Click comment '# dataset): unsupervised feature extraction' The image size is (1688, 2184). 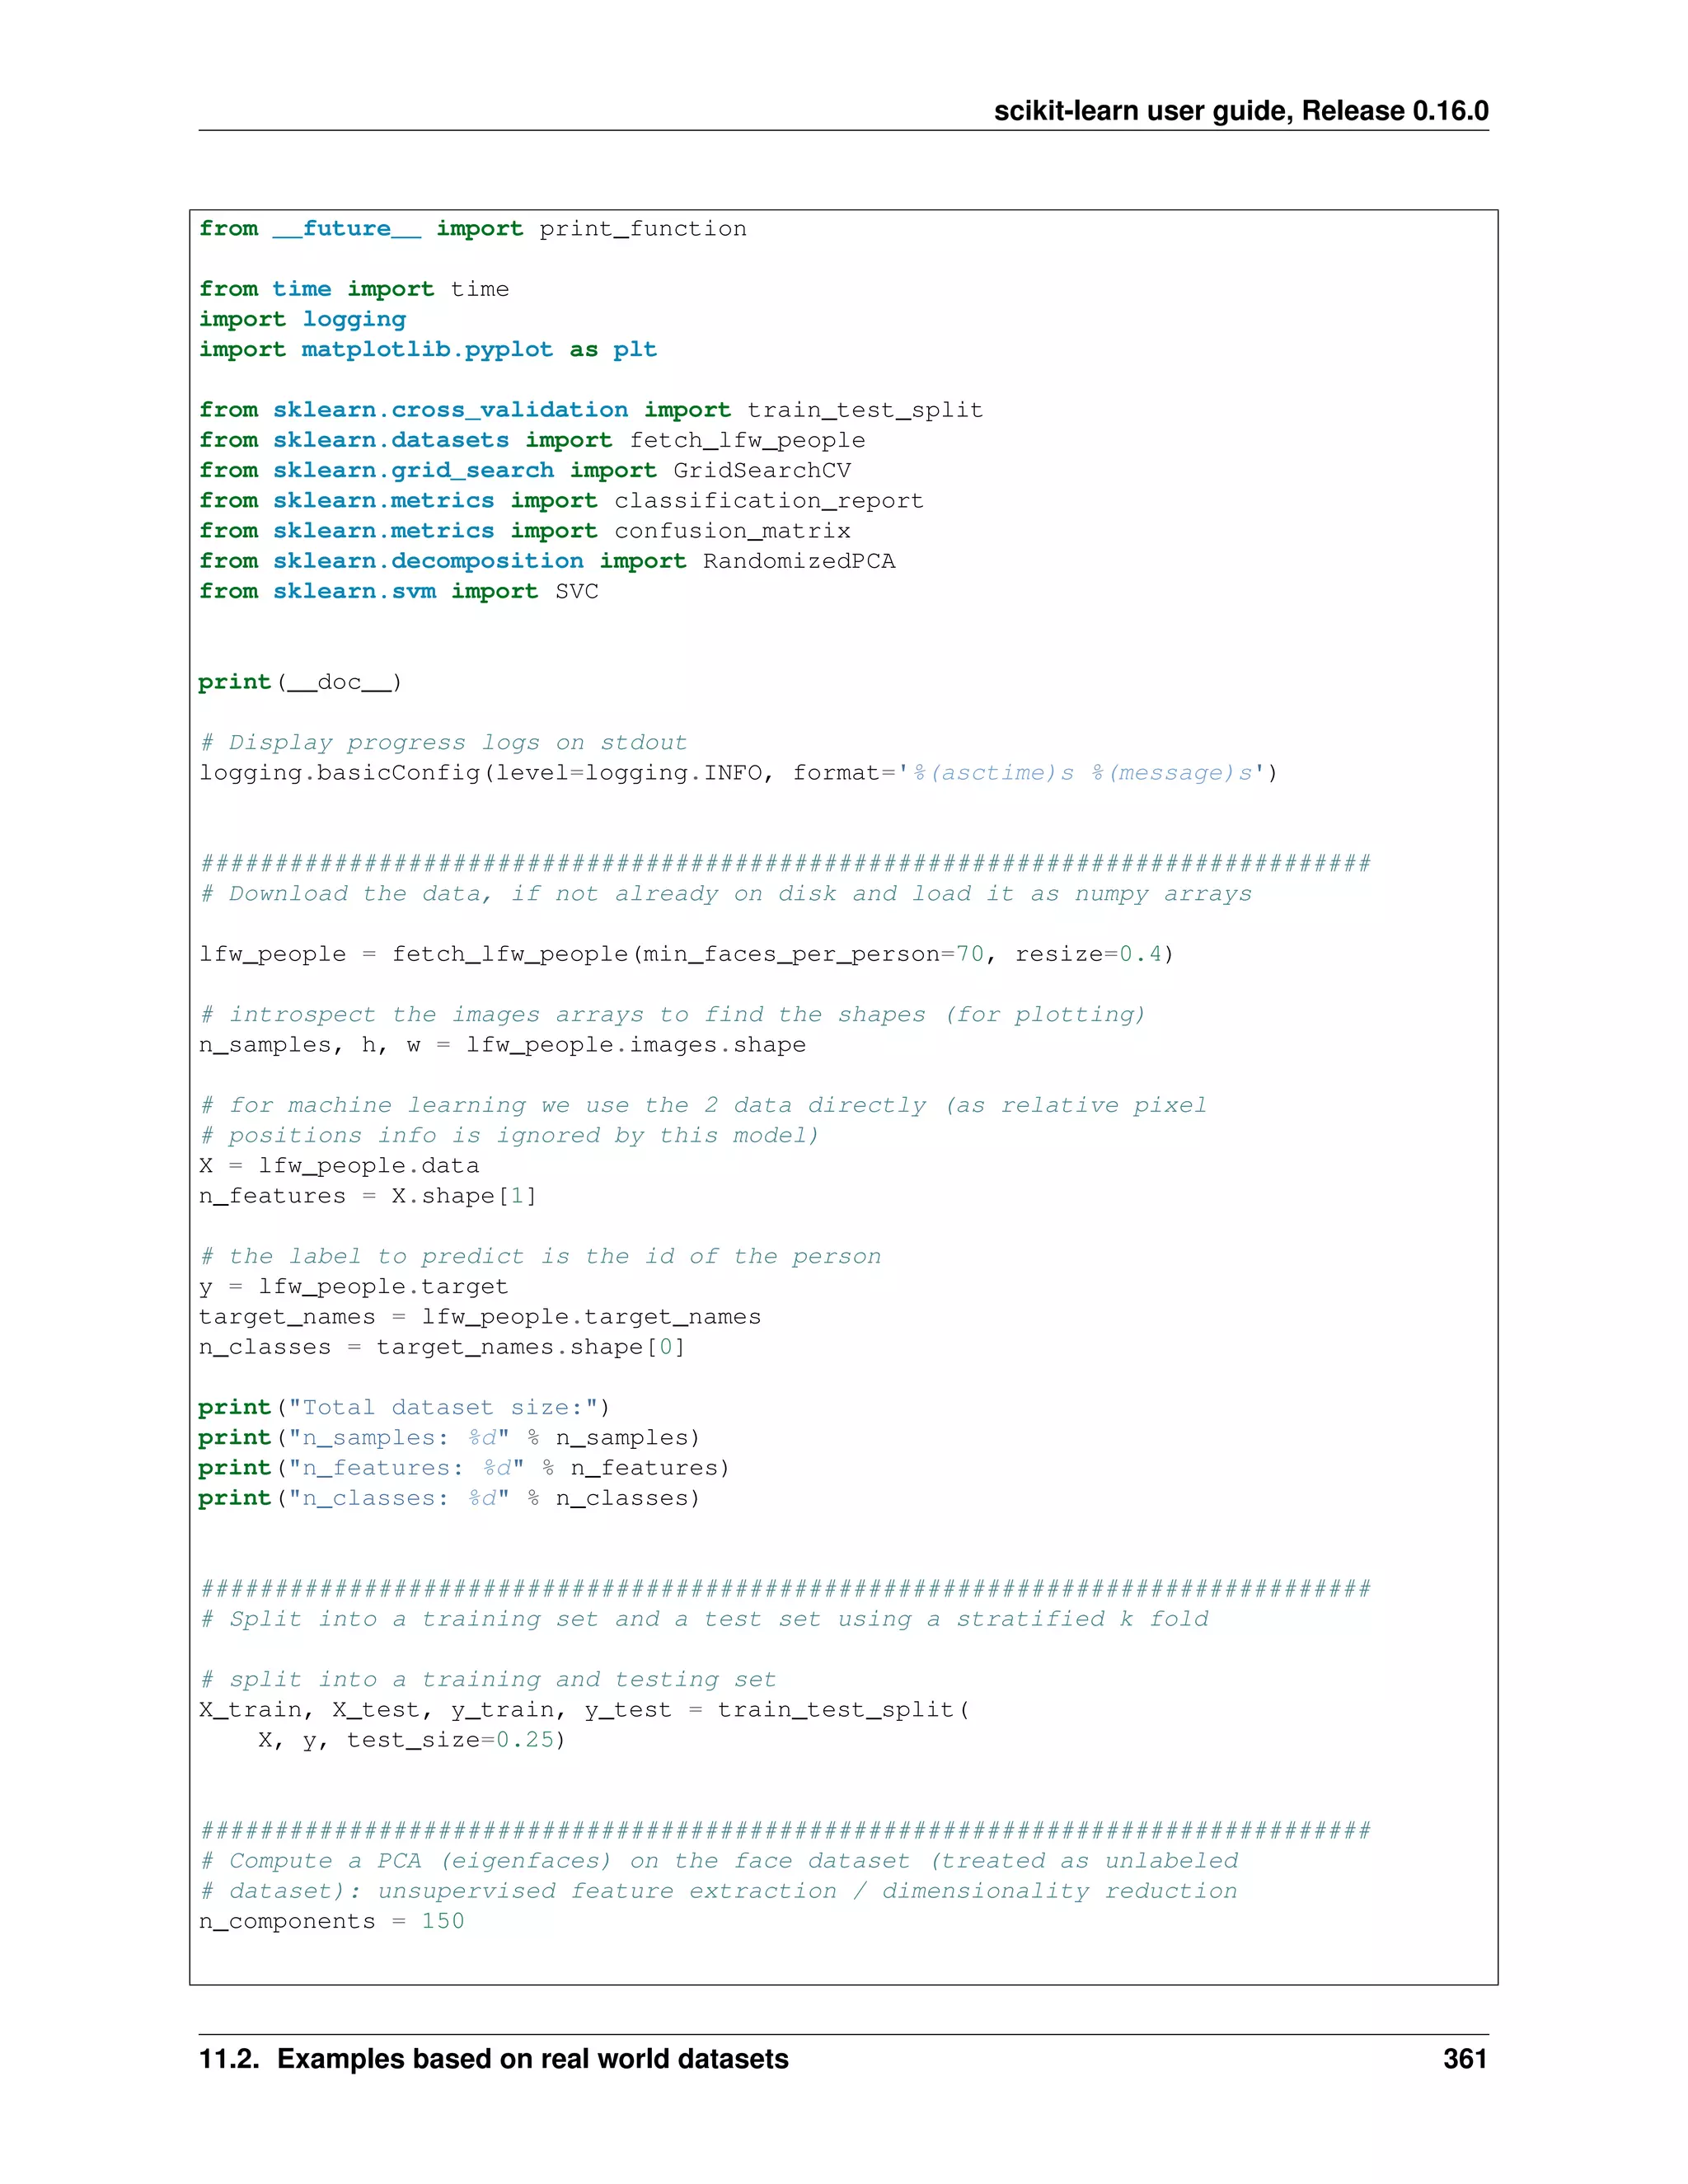pyautogui.click(x=718, y=1891)
